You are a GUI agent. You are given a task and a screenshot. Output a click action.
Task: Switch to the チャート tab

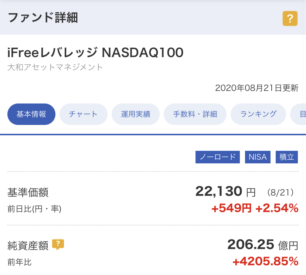[84, 114]
